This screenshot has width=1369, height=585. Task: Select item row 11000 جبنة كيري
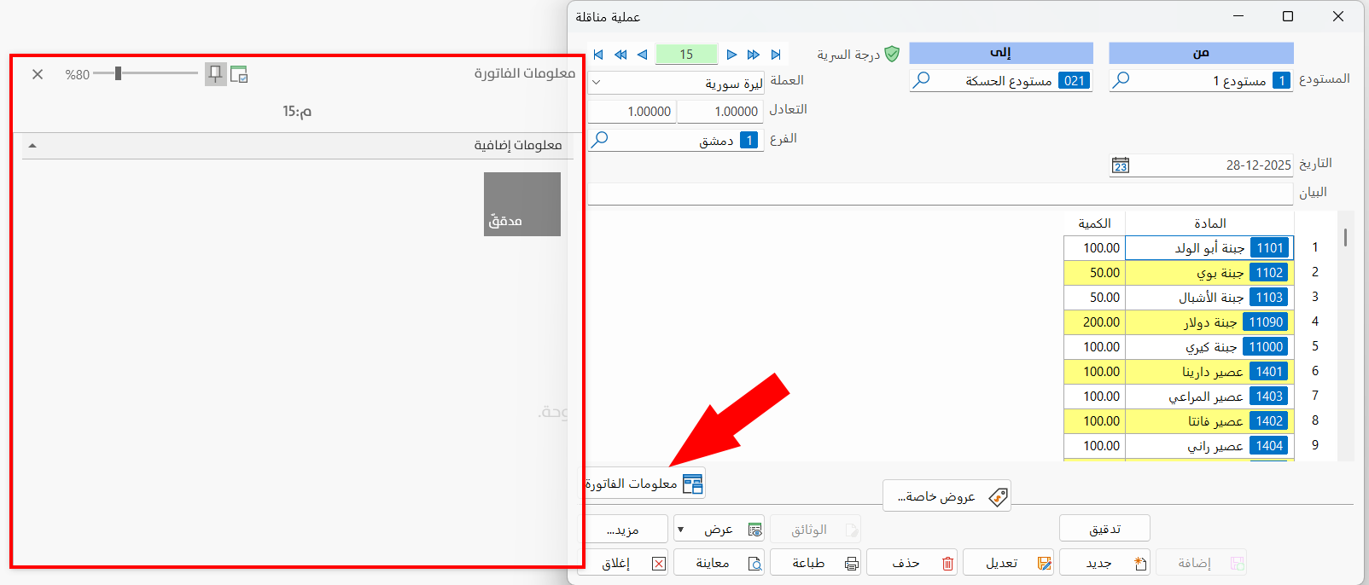coord(1209,347)
